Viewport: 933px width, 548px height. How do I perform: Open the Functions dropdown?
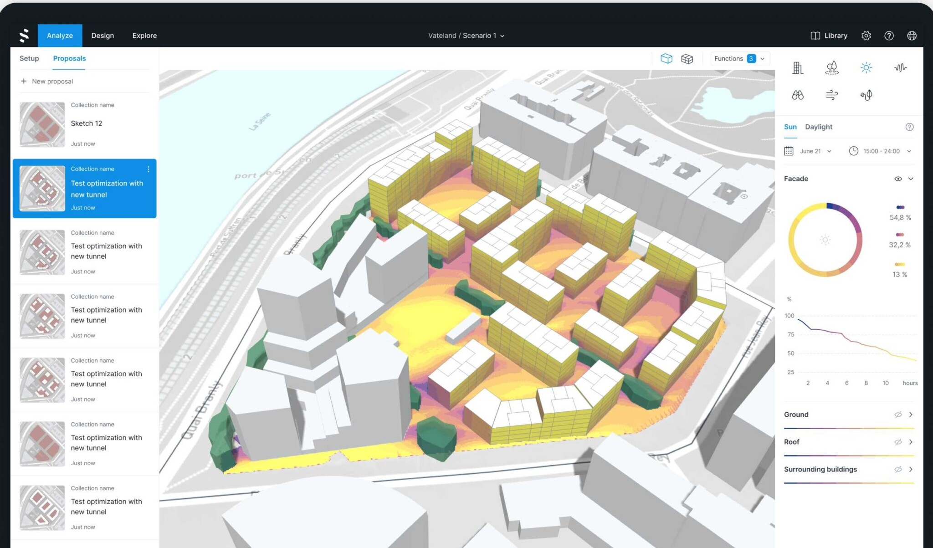(739, 58)
